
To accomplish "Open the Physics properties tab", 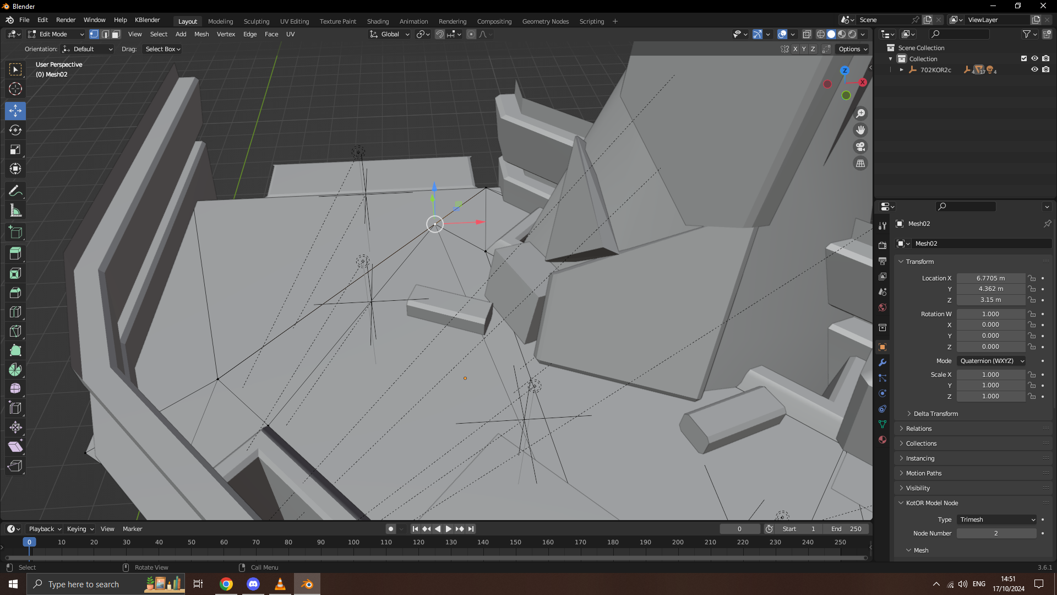I will point(882,393).
